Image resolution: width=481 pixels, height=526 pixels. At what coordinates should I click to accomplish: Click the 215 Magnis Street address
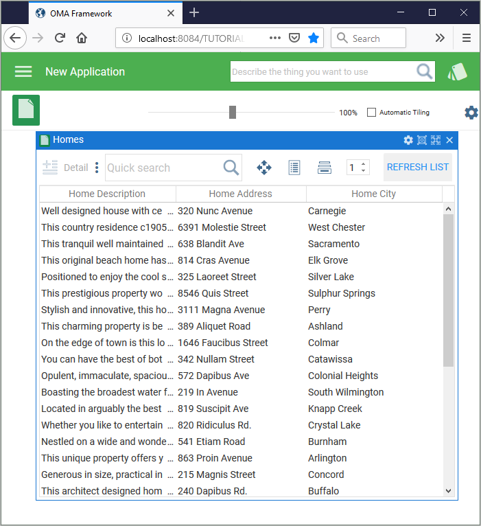click(x=217, y=474)
